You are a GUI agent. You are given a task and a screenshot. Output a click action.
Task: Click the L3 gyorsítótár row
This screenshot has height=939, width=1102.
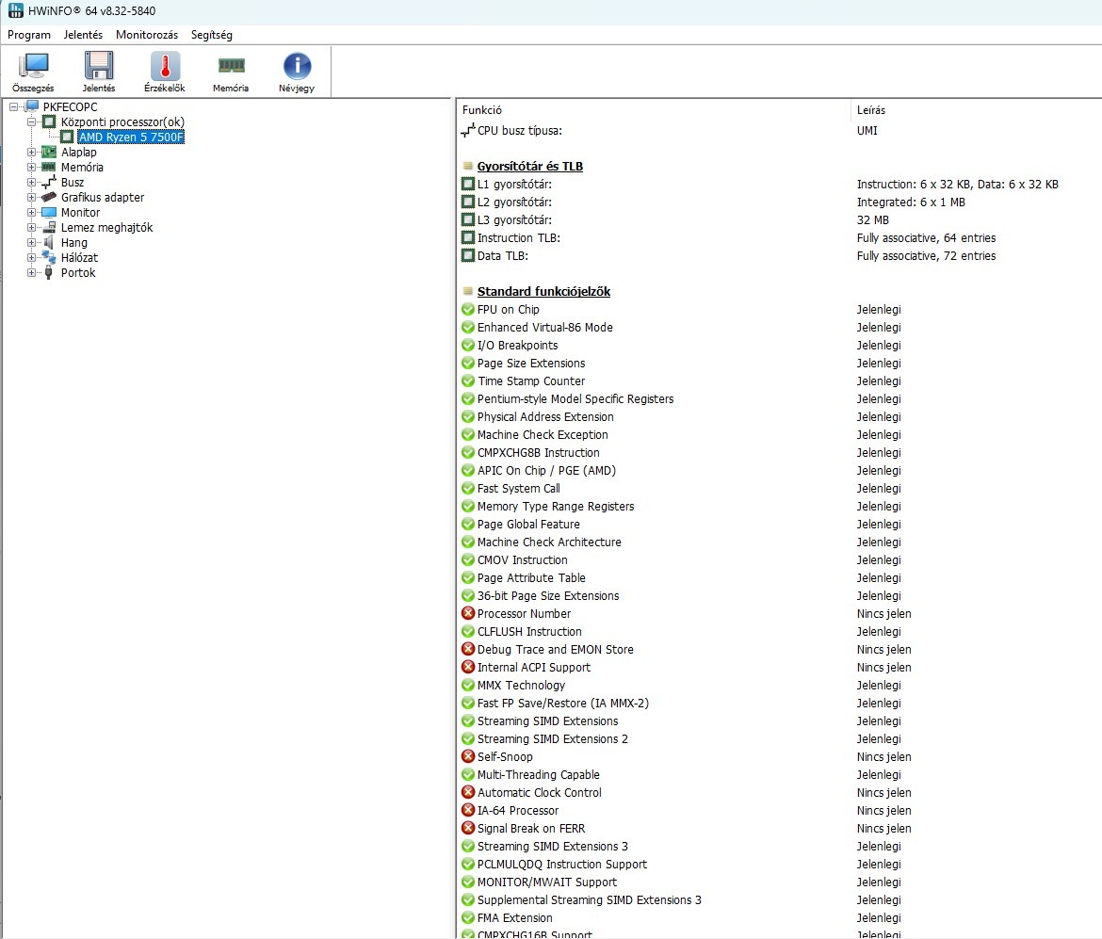click(x=780, y=220)
